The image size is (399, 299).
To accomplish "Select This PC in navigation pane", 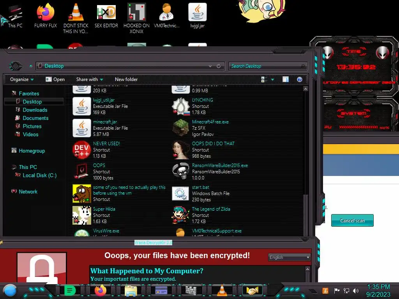I will [x=28, y=167].
